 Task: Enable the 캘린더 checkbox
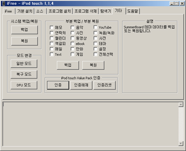(52, 38)
